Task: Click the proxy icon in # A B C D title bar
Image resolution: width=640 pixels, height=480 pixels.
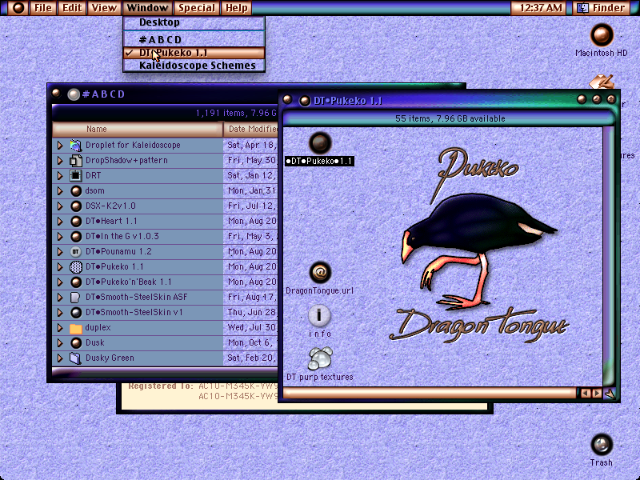Action: point(74,94)
